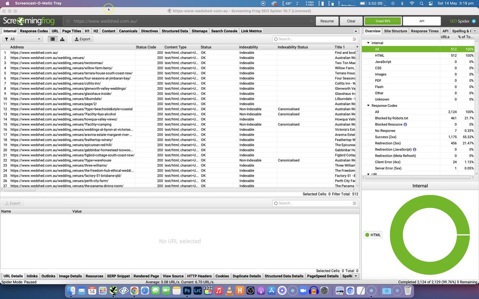Screen dimensions: 479x299
Task: Clear the URL bar with X icon
Action: point(312,21)
